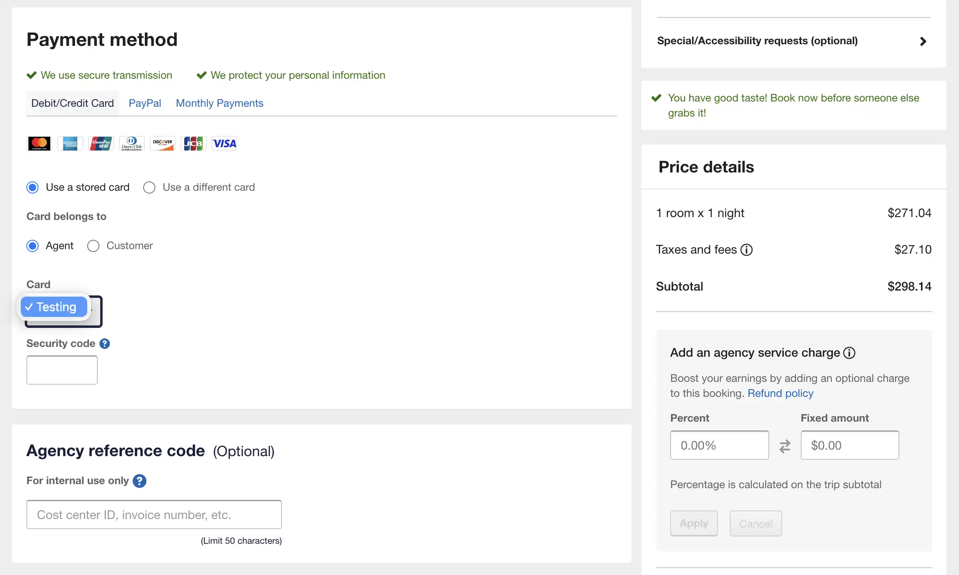Click the Apply service charge button
This screenshot has width=959, height=575.
point(694,523)
